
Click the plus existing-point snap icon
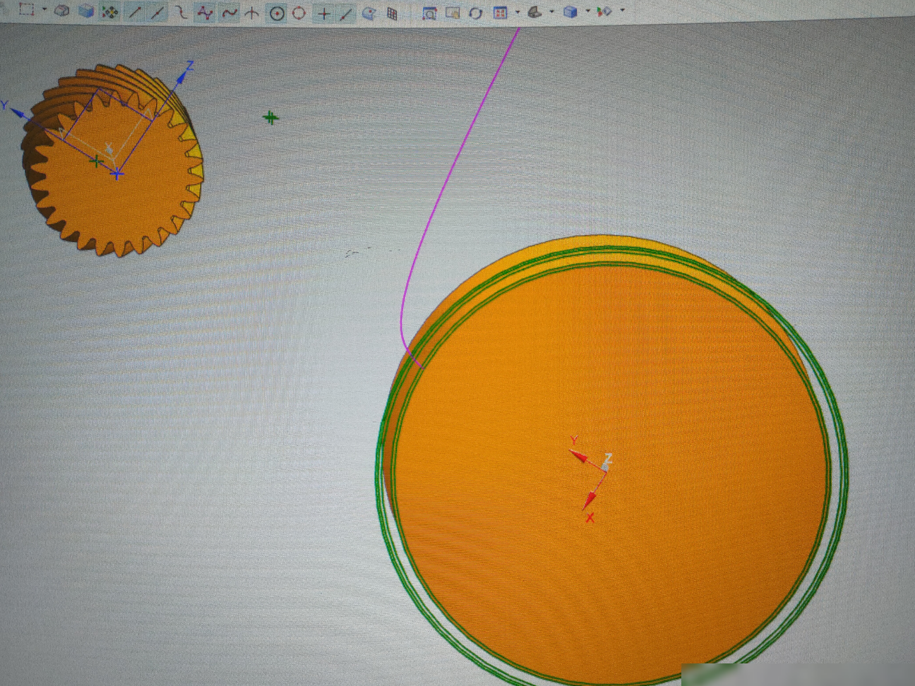[x=323, y=13]
